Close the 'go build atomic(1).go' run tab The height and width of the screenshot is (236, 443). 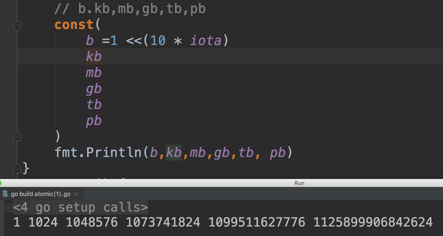coord(76,194)
